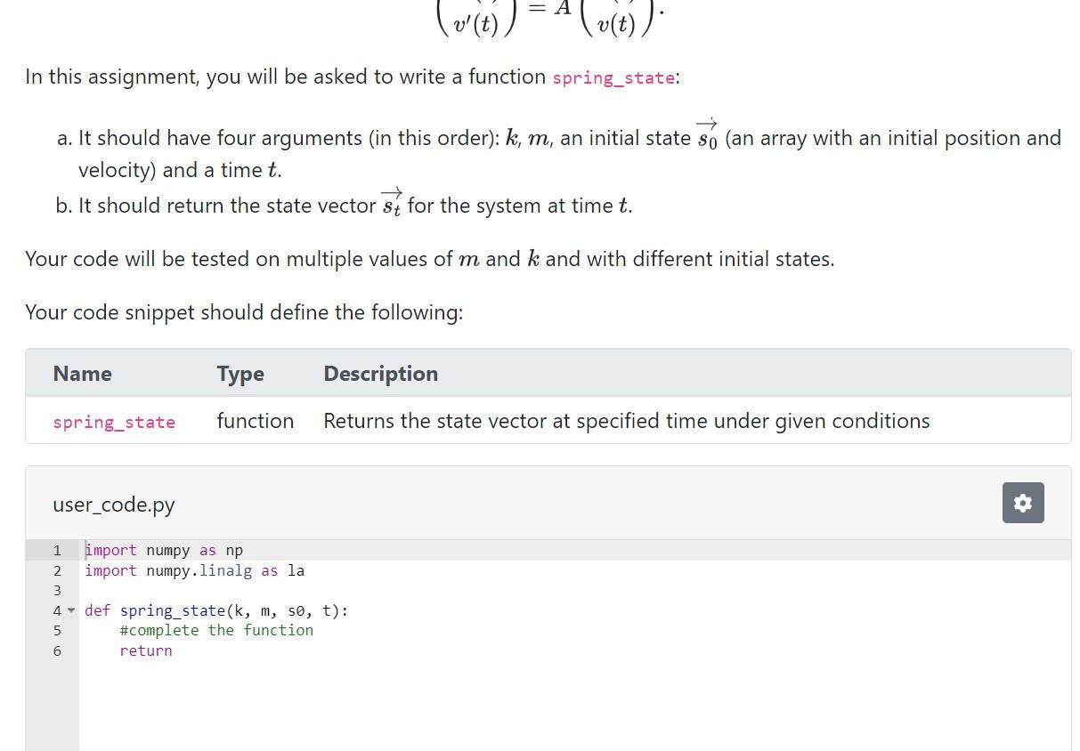
Task: Click the '#complete the function' comment
Action: (x=216, y=630)
